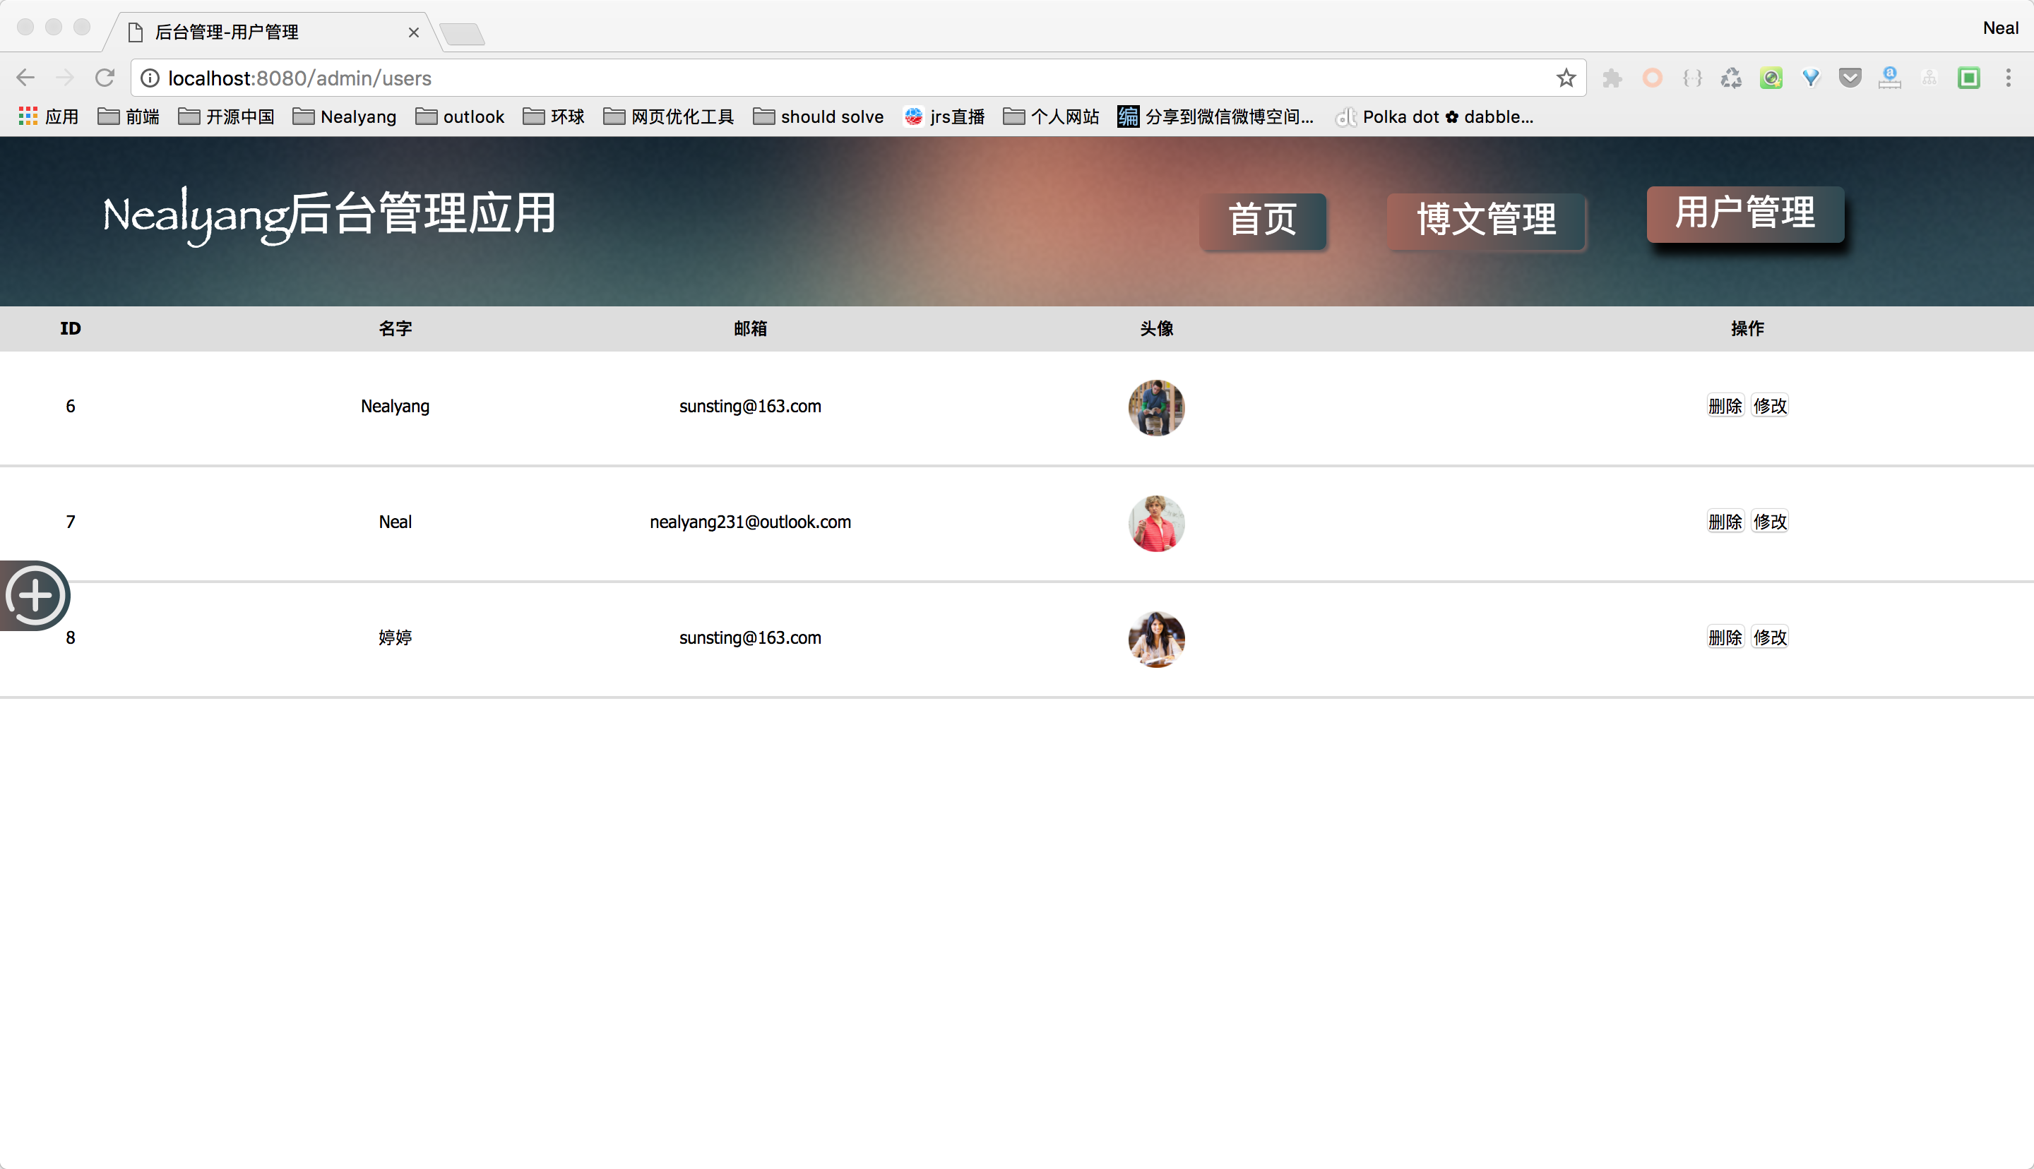2034x1169 pixels.
Task: Click the circular plus add-user icon
Action: pos(35,596)
